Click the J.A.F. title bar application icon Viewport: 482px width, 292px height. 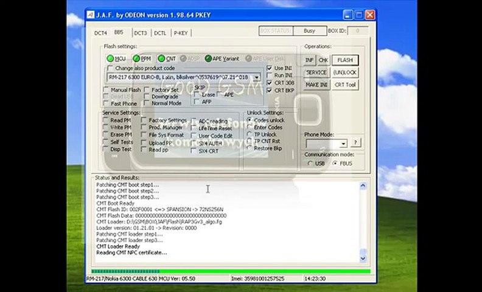tap(90, 15)
